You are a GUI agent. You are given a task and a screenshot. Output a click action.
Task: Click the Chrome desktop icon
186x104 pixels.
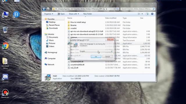click(x=5, y=47)
